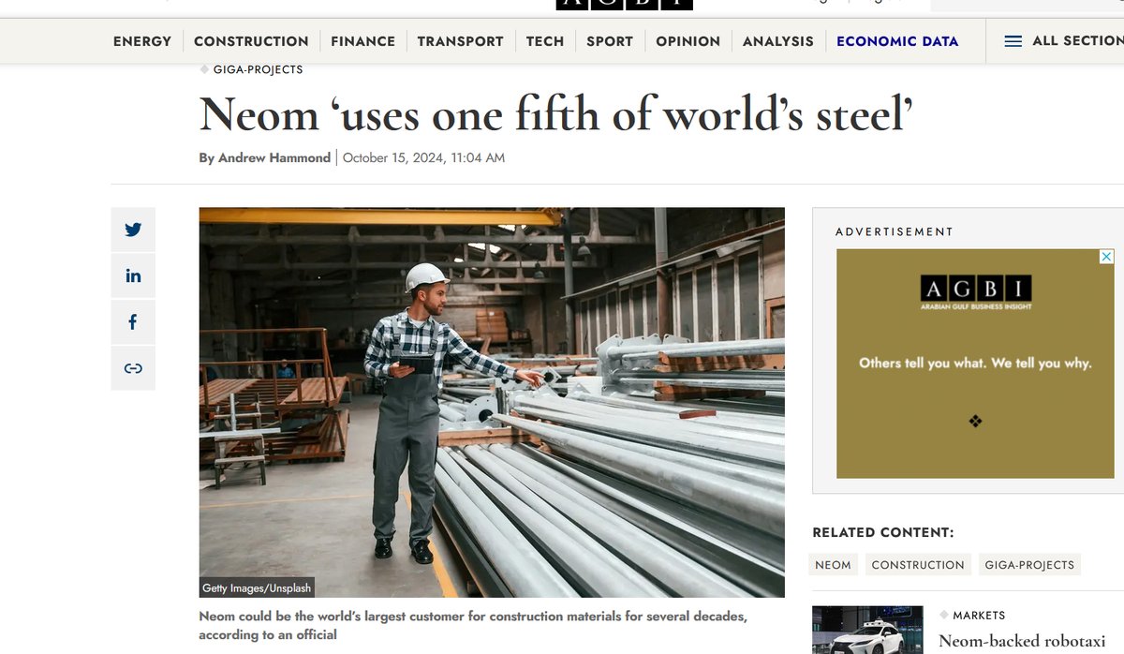The width and height of the screenshot is (1124, 654).
Task: Open Economic Data link
Action: click(x=896, y=41)
